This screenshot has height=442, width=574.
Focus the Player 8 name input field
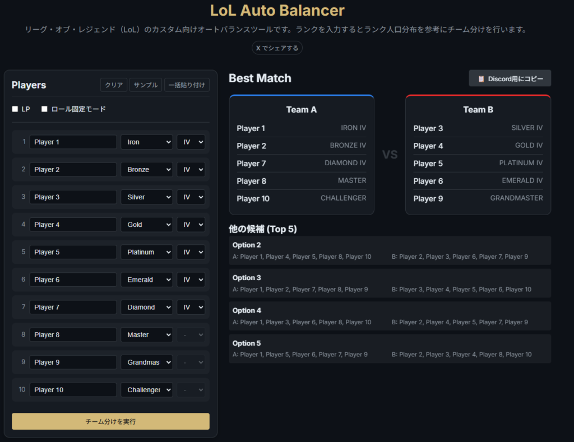point(73,335)
